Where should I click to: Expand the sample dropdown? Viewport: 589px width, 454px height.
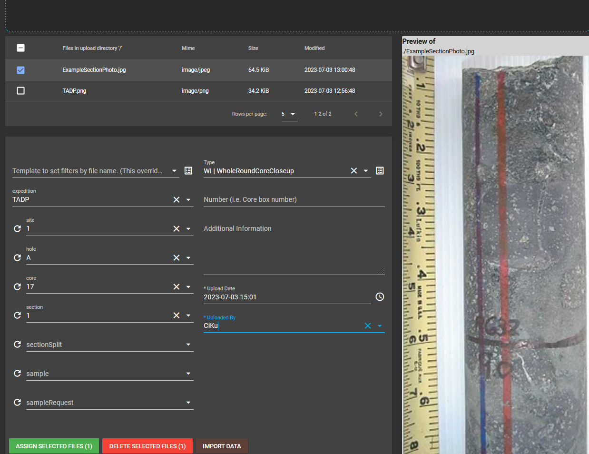point(188,374)
